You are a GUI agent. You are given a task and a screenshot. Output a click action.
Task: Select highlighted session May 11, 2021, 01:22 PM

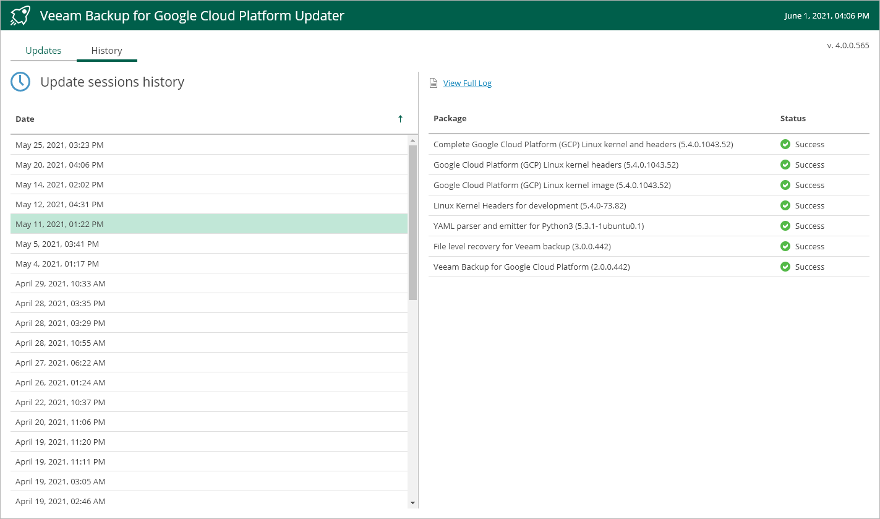(209, 224)
